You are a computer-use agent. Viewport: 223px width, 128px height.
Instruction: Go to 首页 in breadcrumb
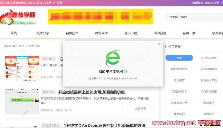[22, 46]
